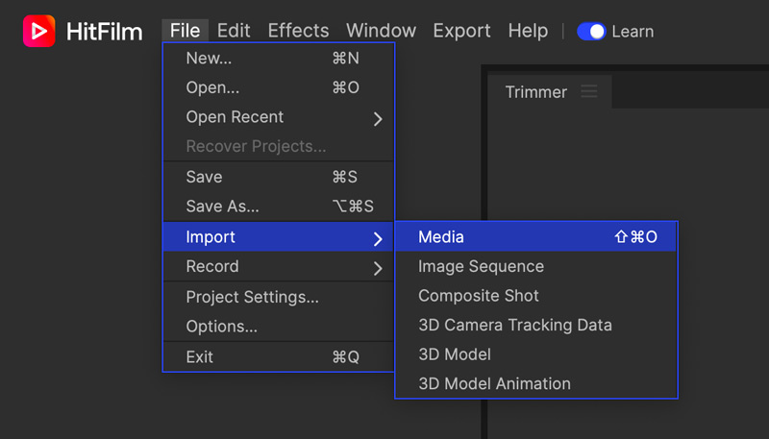The height and width of the screenshot is (439, 769).
Task: Open the Effects menu
Action: (x=298, y=31)
